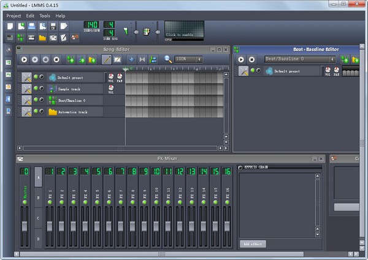Click the magnifier zoom icon in Song Editor
Screen dimensions: 368x260
coord(167,59)
